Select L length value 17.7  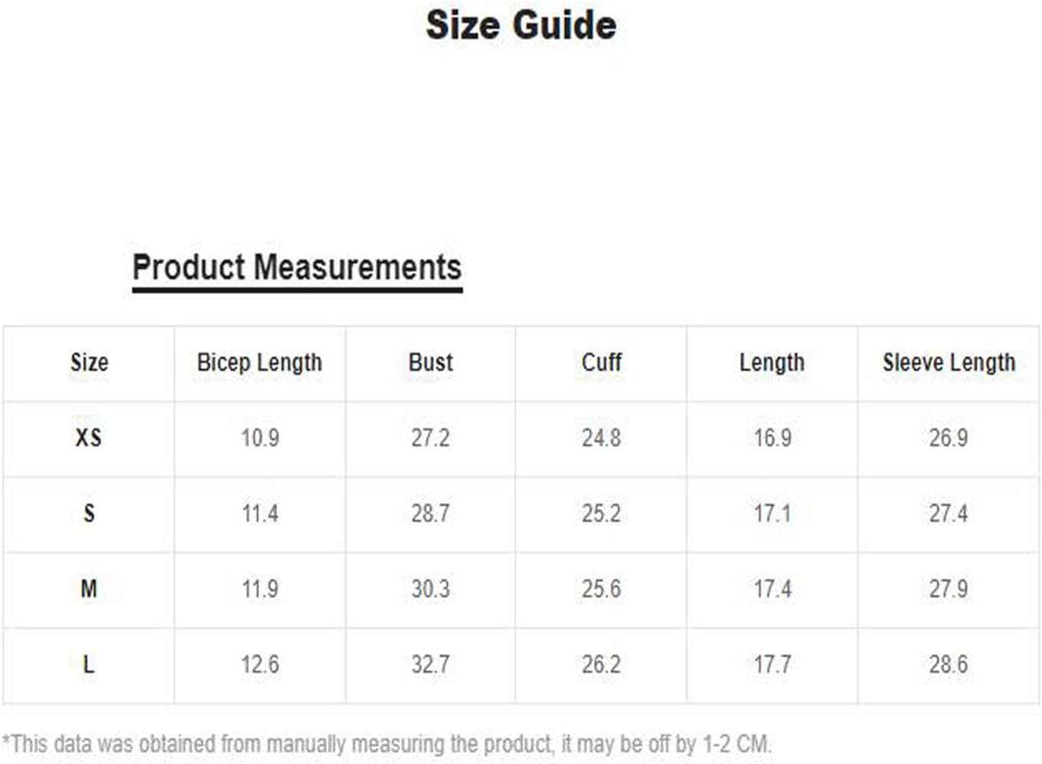pyautogui.click(x=772, y=664)
